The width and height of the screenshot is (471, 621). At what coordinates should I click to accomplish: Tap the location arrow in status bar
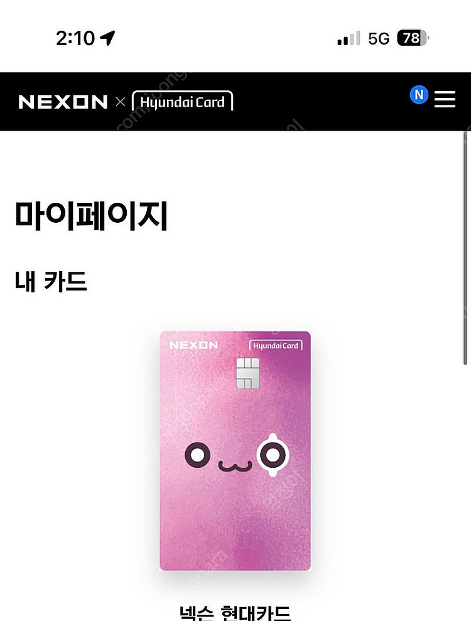pos(107,38)
